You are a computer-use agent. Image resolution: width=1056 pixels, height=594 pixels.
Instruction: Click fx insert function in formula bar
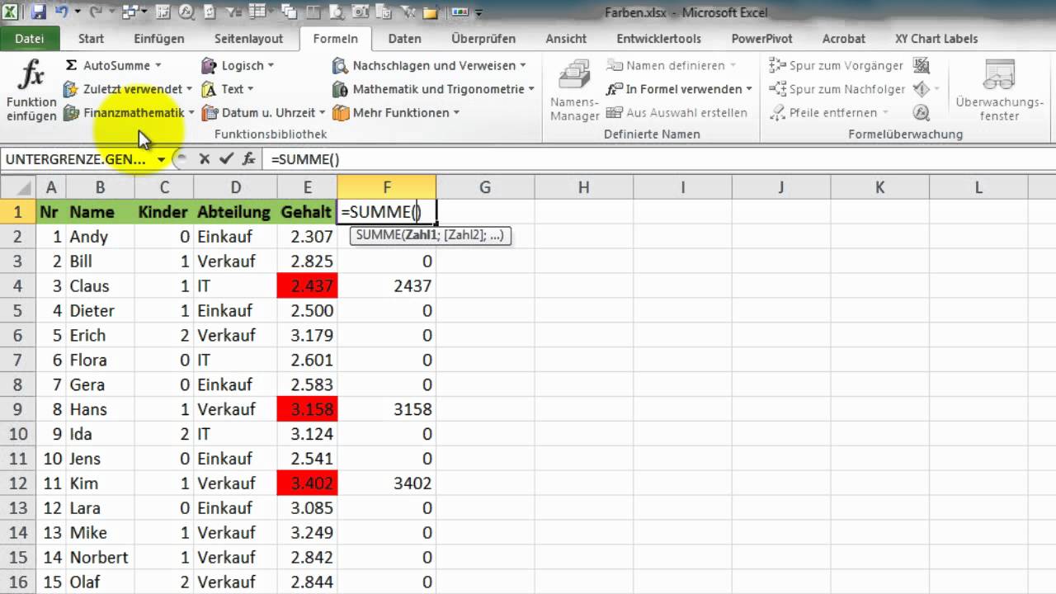pos(248,159)
